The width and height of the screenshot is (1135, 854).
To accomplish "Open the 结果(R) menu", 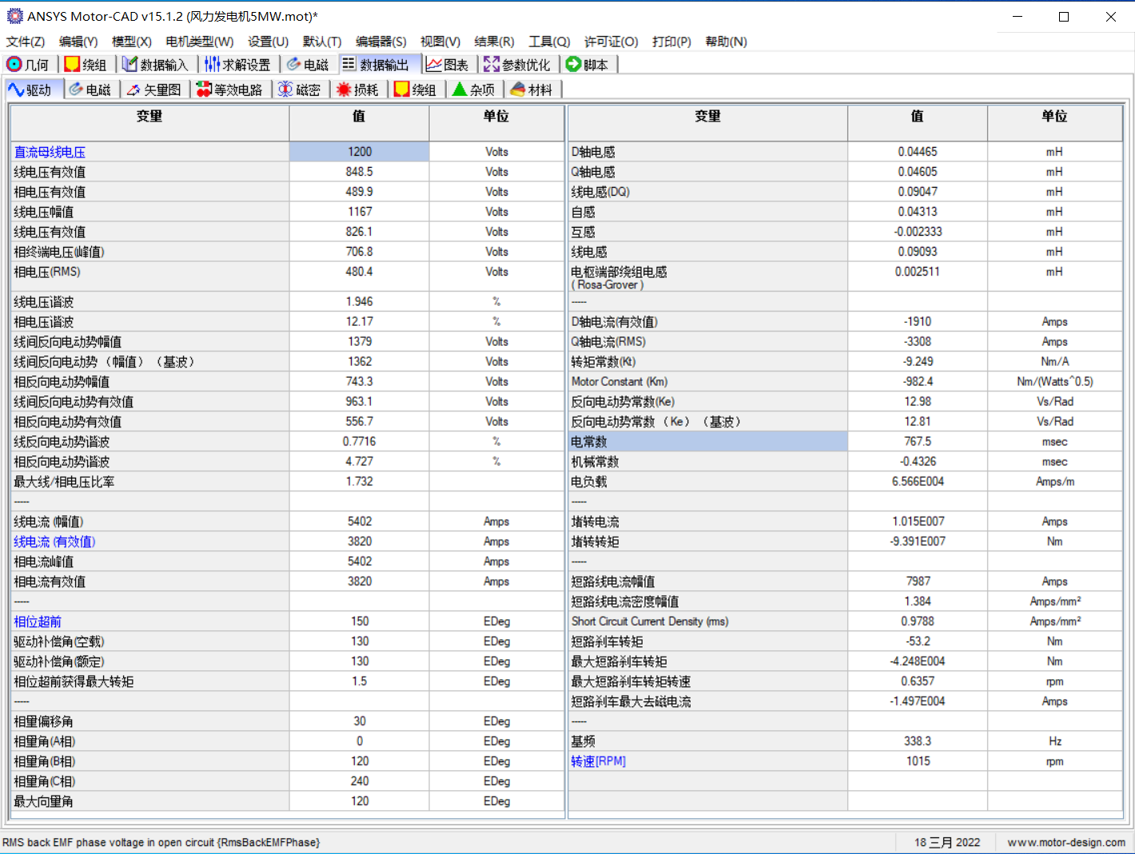I will tap(495, 42).
